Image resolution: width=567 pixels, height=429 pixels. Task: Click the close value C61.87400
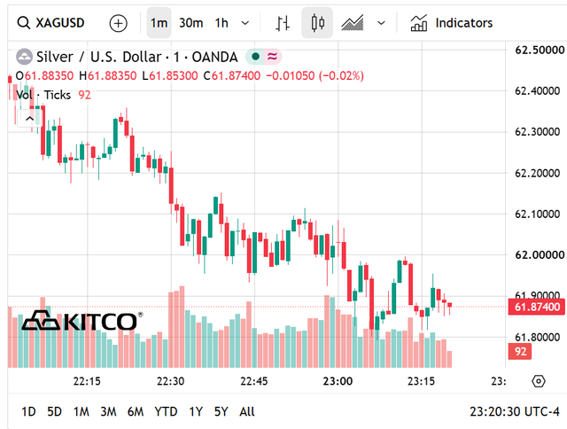click(232, 76)
